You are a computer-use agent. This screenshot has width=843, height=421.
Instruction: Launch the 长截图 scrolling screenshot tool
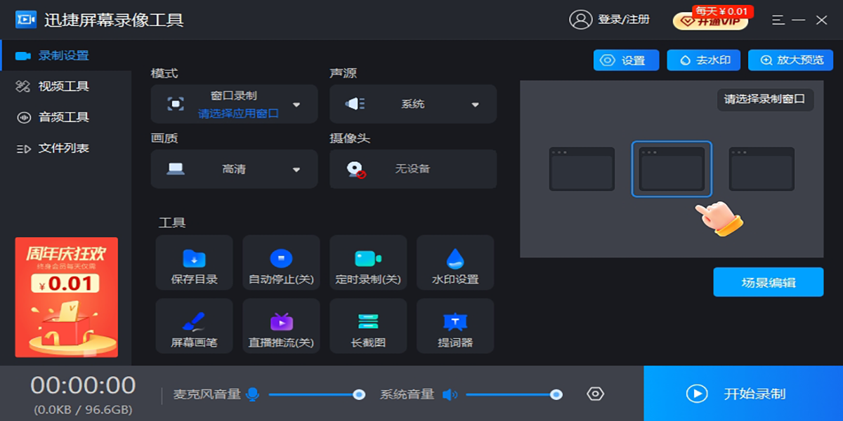tap(368, 326)
